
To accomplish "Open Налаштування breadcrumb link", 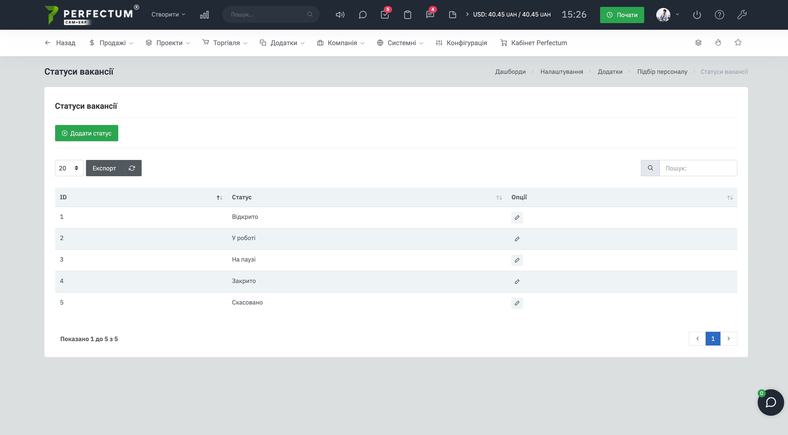I will [x=562, y=72].
